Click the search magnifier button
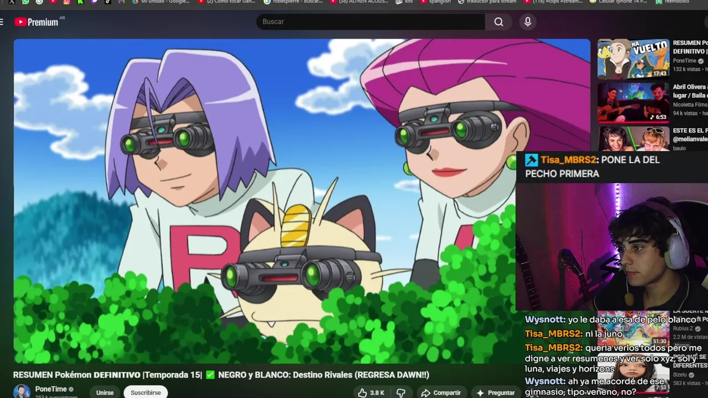 499,22
